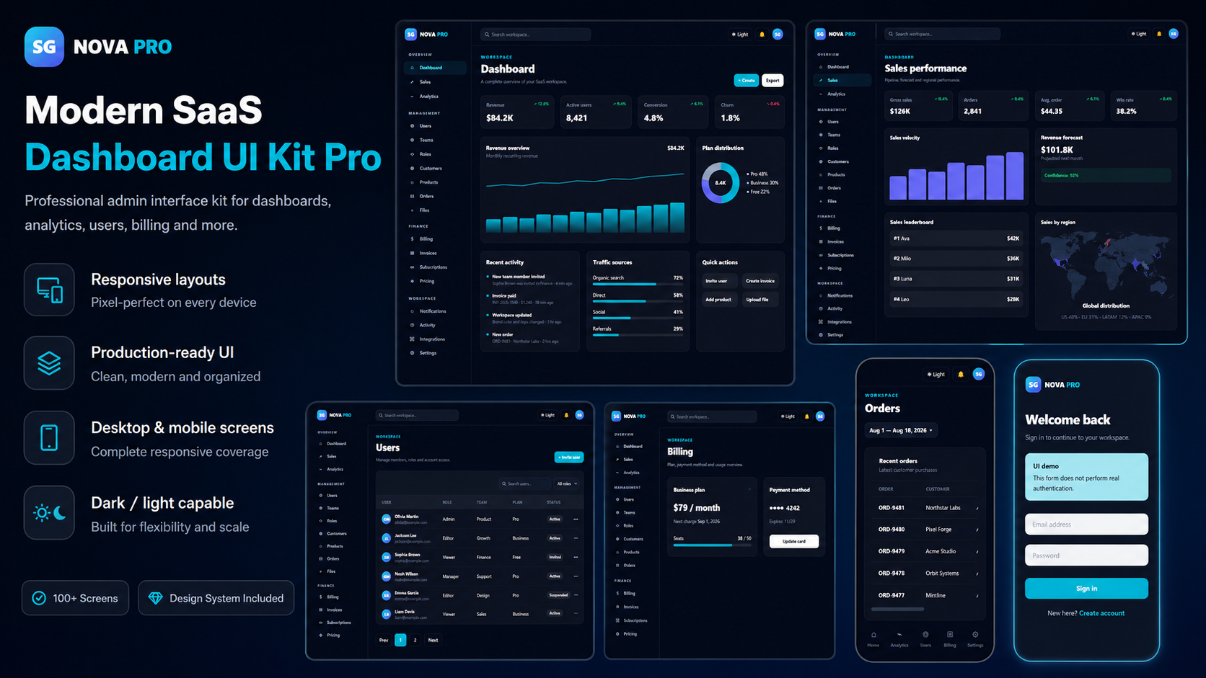Click the Update card button
The image size is (1206, 678).
coord(794,541)
